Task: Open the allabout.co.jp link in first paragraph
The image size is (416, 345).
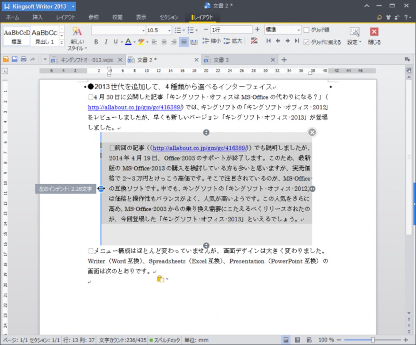Action: point(136,107)
